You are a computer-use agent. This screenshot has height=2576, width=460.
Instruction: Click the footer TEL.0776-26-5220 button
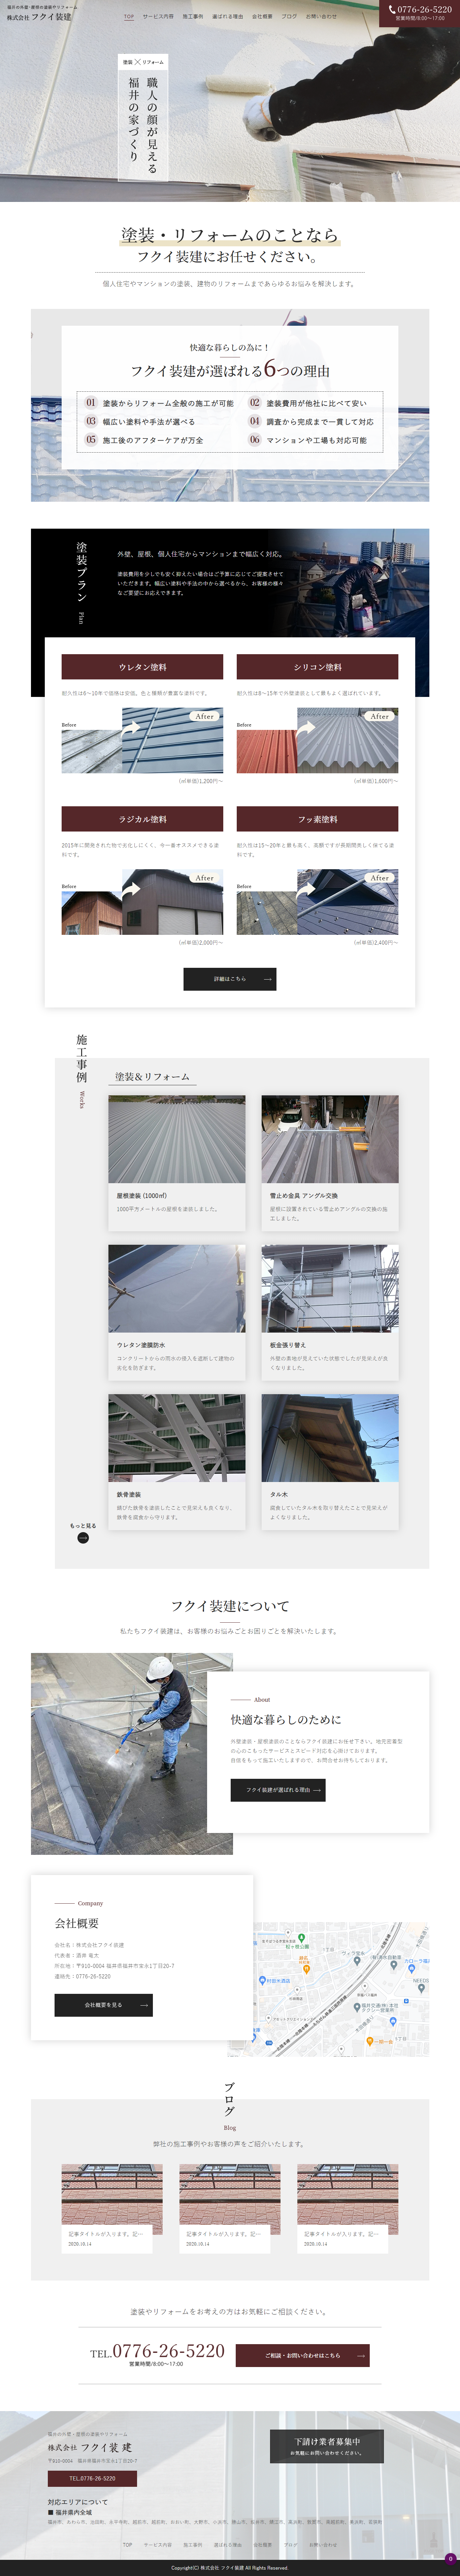[x=92, y=2478]
